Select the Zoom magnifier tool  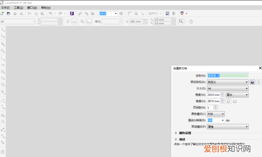(3, 51)
